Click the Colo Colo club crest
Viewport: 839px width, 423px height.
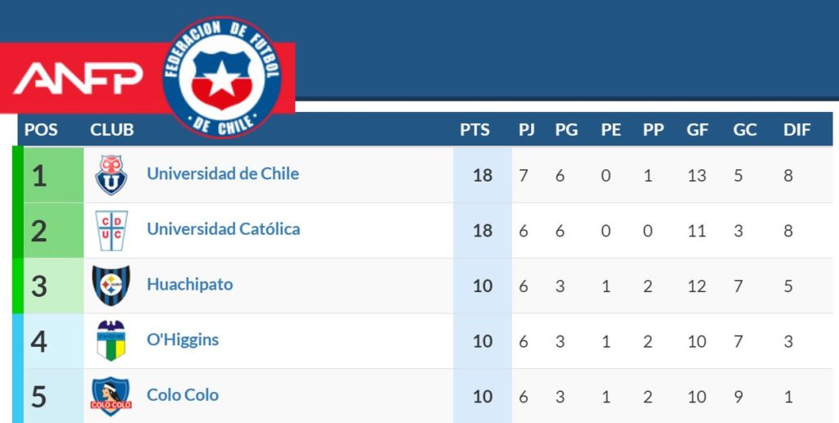pos(111,396)
